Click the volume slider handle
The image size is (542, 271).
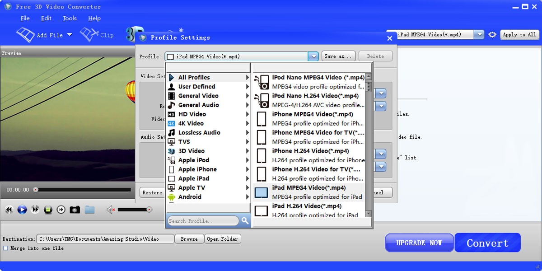click(149, 210)
